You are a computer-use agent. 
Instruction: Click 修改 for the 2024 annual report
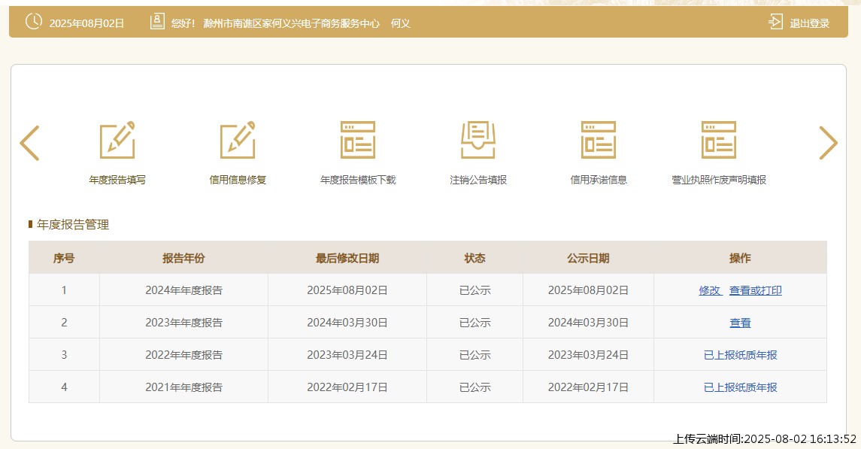click(710, 290)
